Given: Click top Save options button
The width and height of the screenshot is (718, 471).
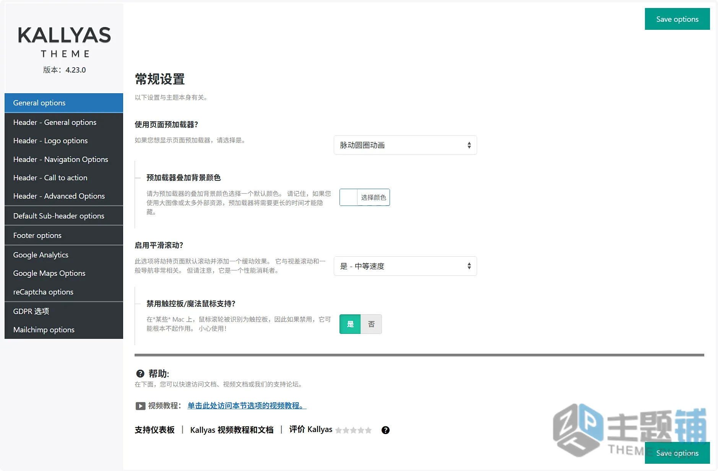Looking at the screenshot, I should [677, 19].
